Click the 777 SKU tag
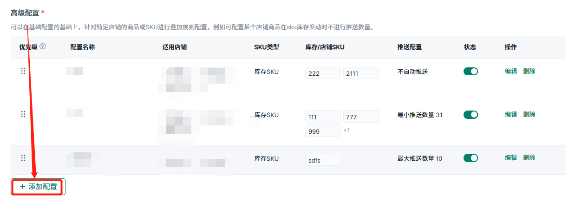This screenshot has height=203, width=569. [360, 117]
